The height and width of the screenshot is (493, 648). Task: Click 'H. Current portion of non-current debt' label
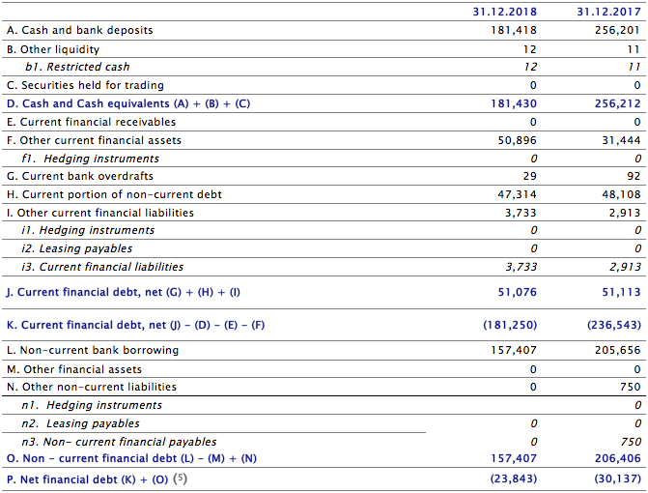pyautogui.click(x=114, y=194)
